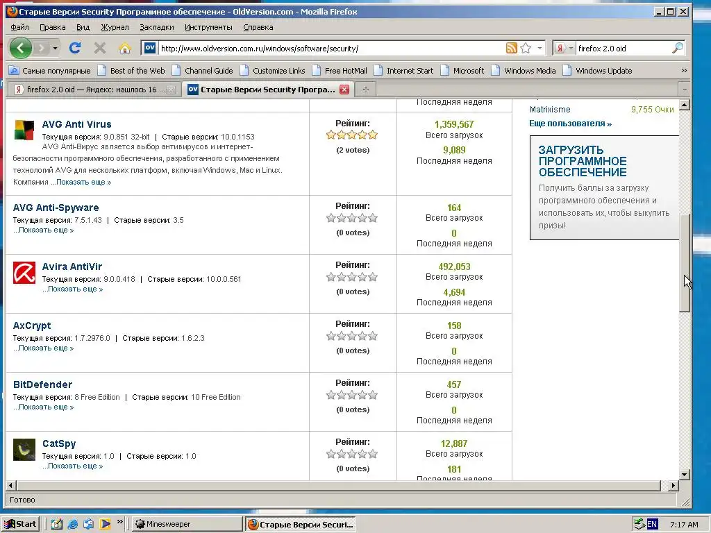The image size is (711, 533).
Task: Open the Журнал menu
Action: click(x=115, y=27)
